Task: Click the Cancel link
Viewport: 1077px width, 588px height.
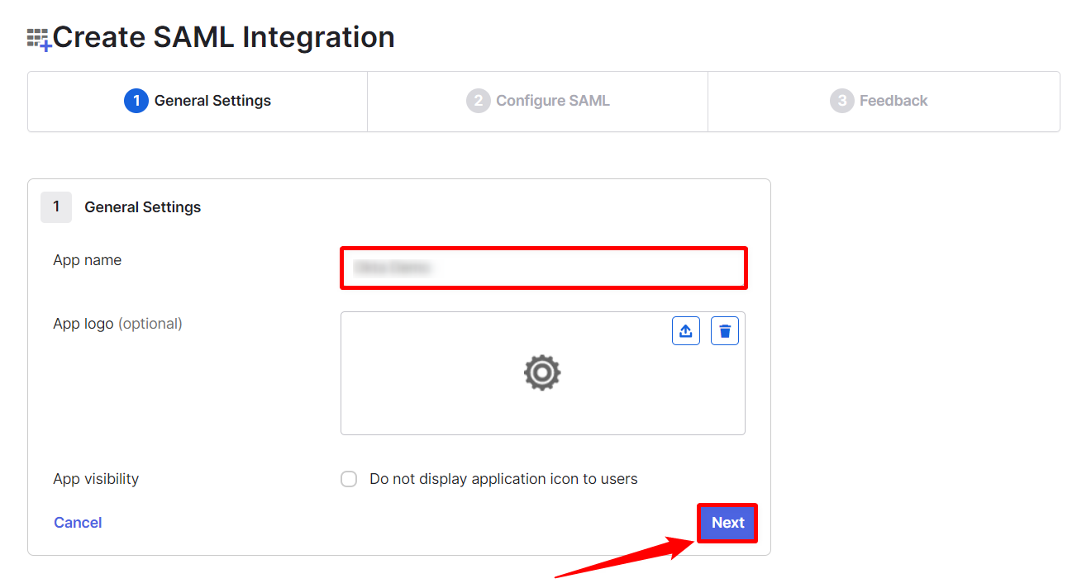Action: click(78, 523)
